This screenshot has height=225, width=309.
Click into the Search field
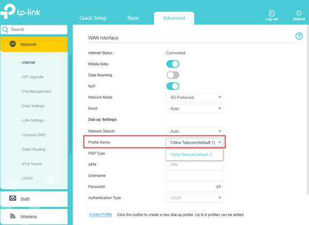[34, 29]
